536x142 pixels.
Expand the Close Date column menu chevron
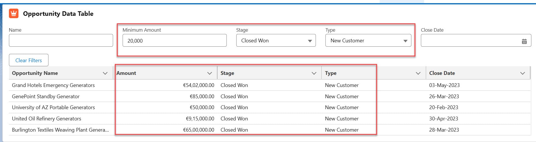pos(522,73)
